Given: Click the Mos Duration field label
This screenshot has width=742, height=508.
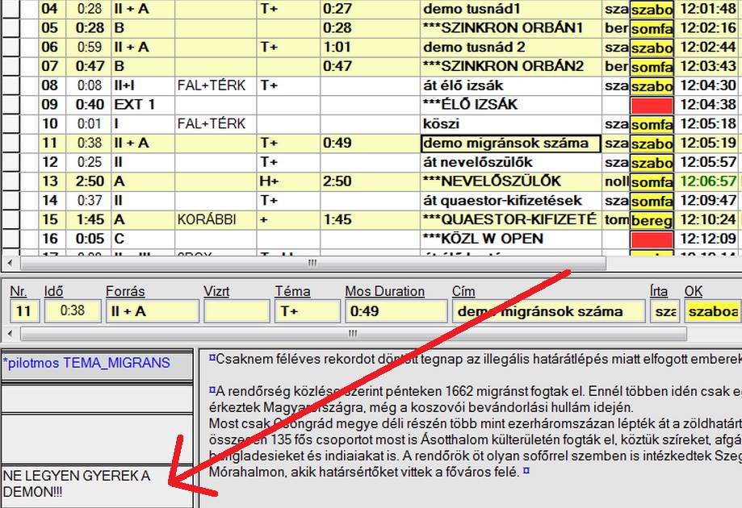Looking at the screenshot, I should 384,292.
